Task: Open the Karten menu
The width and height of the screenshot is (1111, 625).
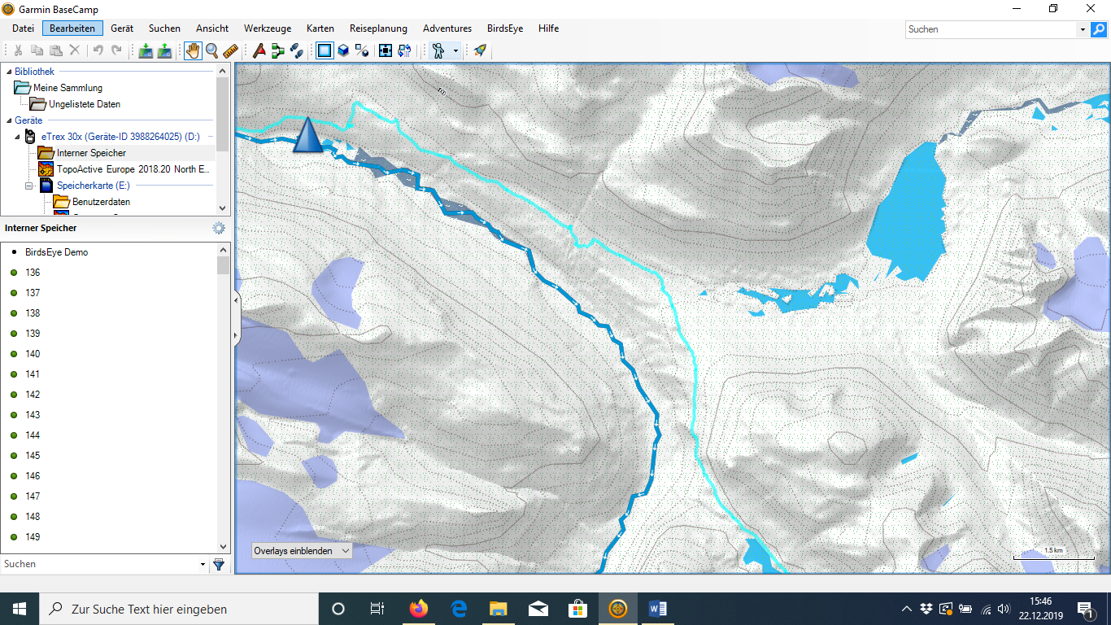Action: (x=320, y=28)
